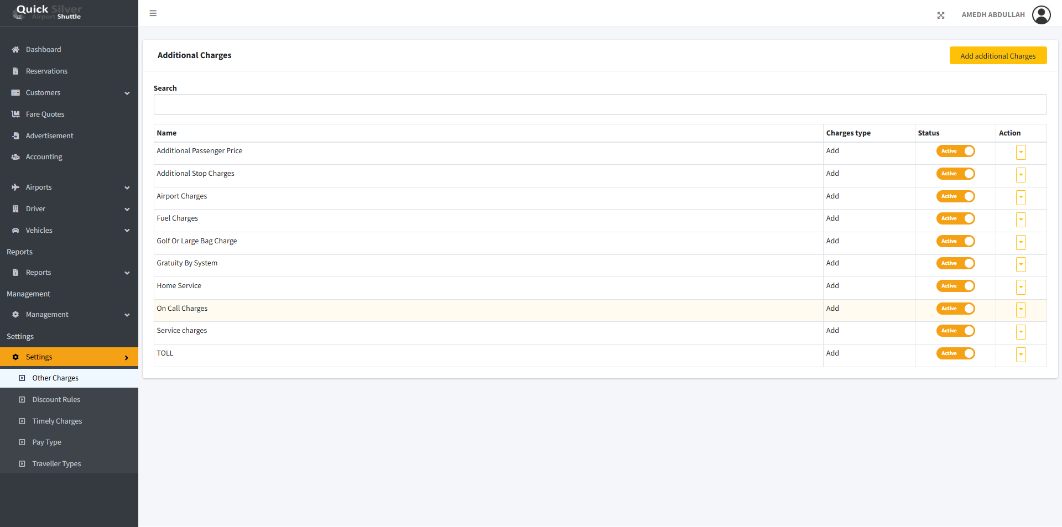Viewport: 1062px width, 527px height.
Task: Click Add additional Charges button
Action: 998,56
